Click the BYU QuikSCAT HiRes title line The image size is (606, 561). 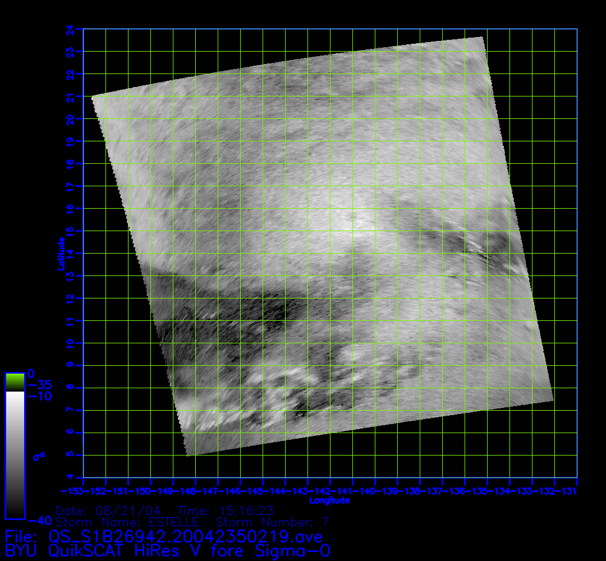click(167, 551)
